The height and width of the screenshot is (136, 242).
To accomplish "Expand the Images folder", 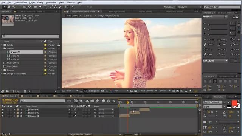I will (x=2, y=70).
